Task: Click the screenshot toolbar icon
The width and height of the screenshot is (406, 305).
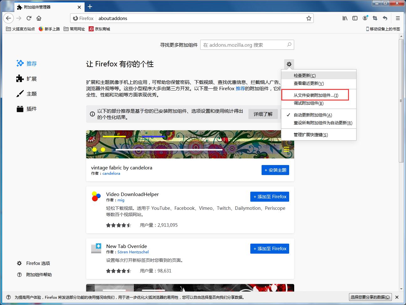Action: [375, 18]
